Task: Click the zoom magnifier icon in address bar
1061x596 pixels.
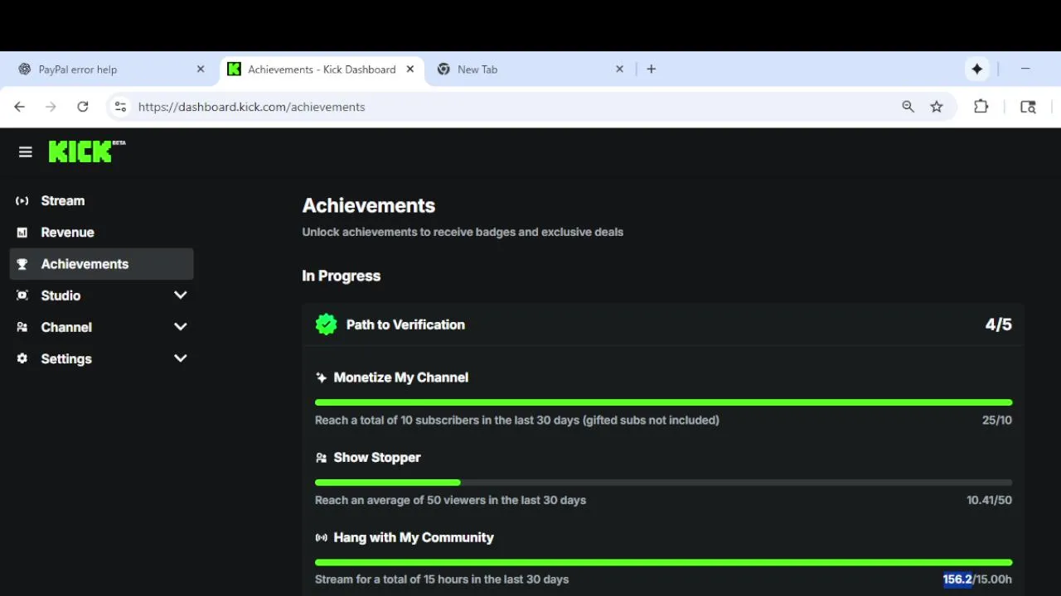Action: [x=908, y=107]
